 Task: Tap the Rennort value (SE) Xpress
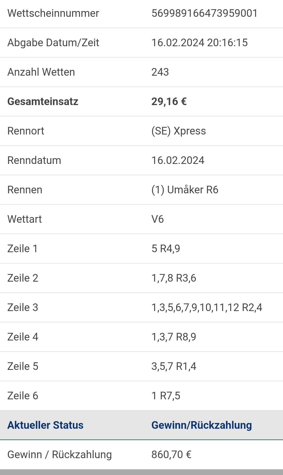[x=179, y=131]
